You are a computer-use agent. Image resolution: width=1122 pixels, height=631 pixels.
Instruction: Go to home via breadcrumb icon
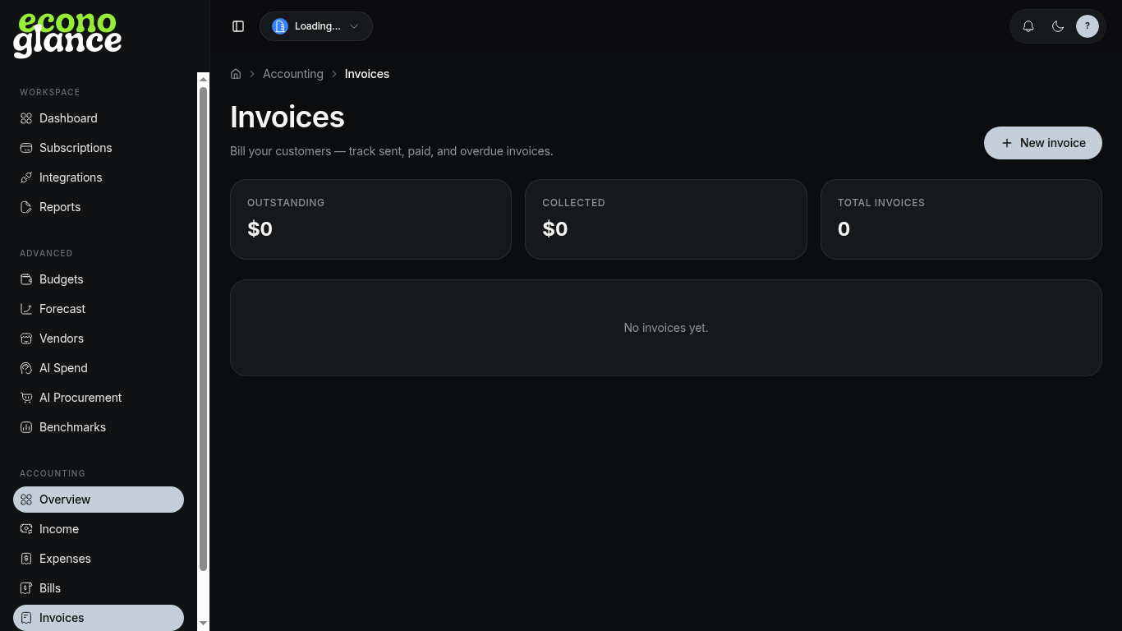(x=236, y=74)
